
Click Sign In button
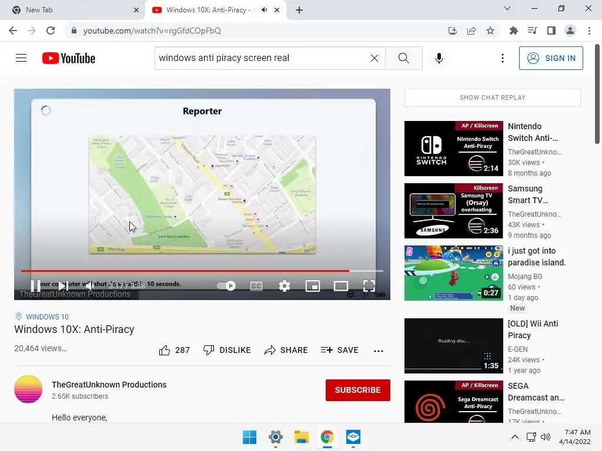(551, 58)
